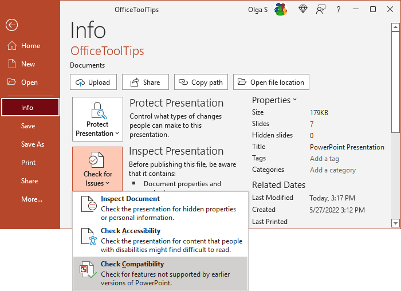Expand the Properties dropdown chevron
Screen dimensions: 401x291
[x=295, y=100]
